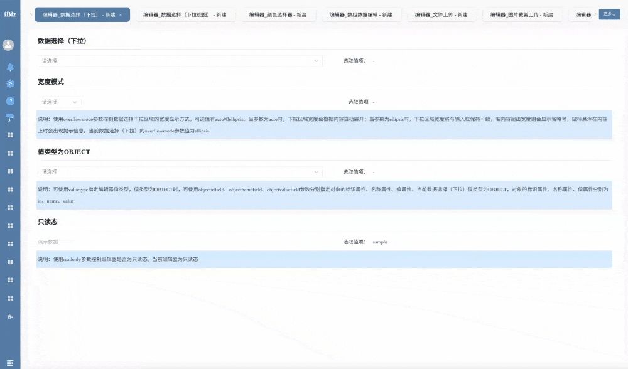Switch to the 编辑器_颜色选择器 - 新建 tab

click(x=278, y=15)
